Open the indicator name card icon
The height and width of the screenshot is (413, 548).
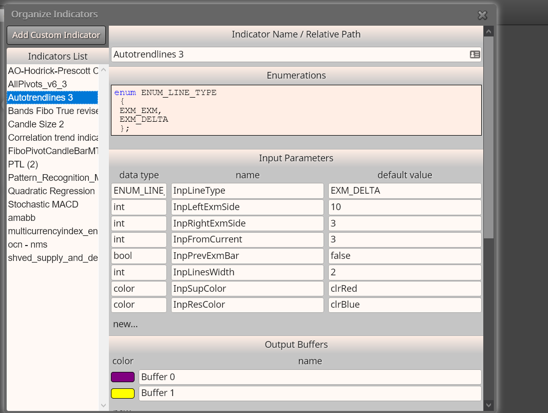[475, 54]
